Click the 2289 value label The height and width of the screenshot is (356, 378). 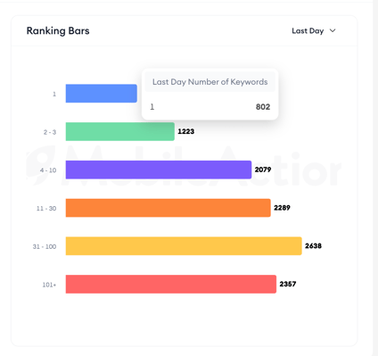point(282,208)
